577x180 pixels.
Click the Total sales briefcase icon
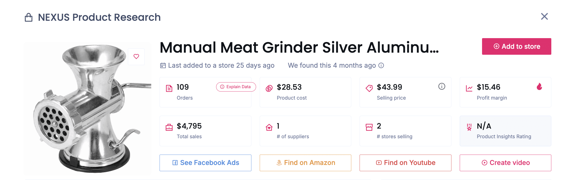tap(169, 127)
